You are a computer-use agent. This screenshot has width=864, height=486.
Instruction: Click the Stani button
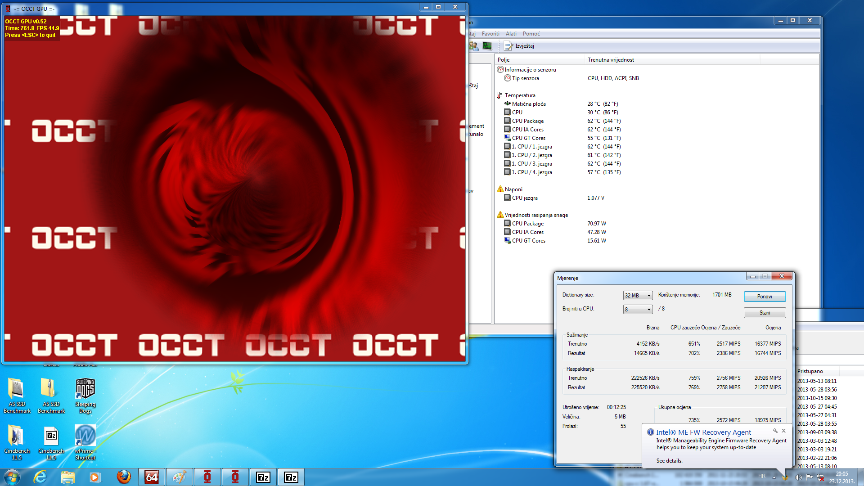point(765,313)
